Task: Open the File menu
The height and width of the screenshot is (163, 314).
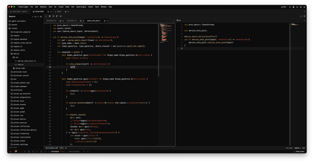Action: point(32,7)
